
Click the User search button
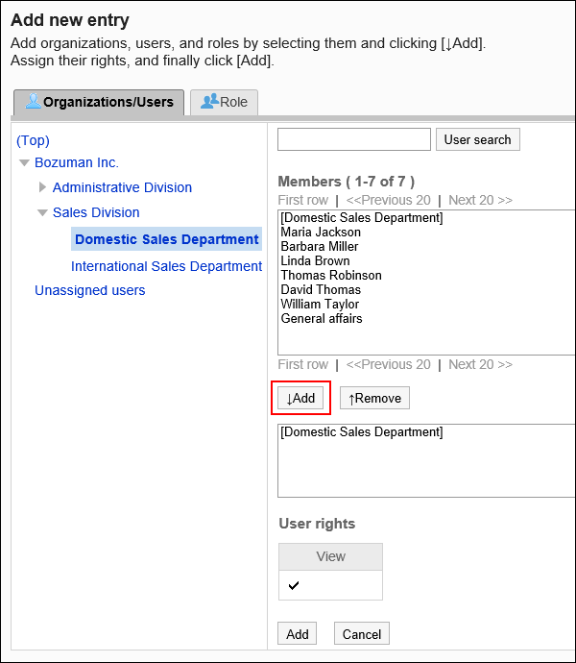(x=477, y=139)
